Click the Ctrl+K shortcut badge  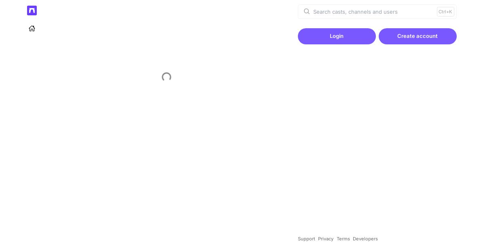coord(445,12)
